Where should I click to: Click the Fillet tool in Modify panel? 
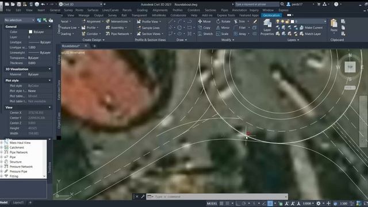(240, 28)
